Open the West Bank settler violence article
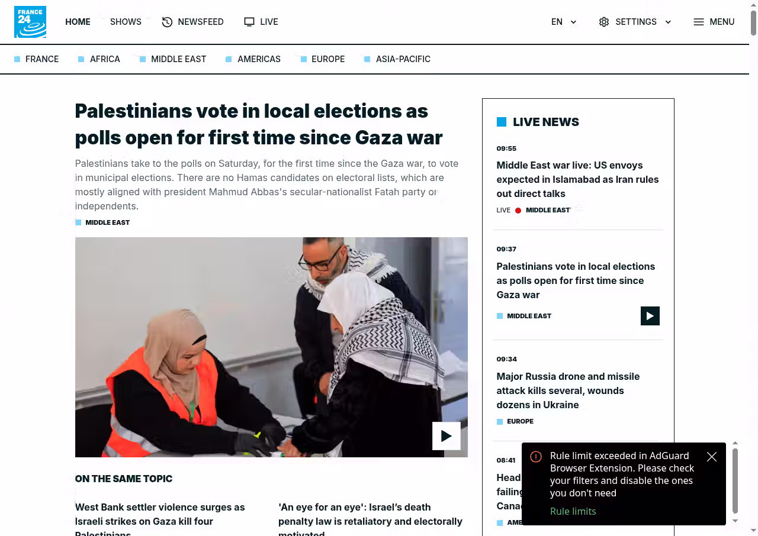 click(160, 519)
